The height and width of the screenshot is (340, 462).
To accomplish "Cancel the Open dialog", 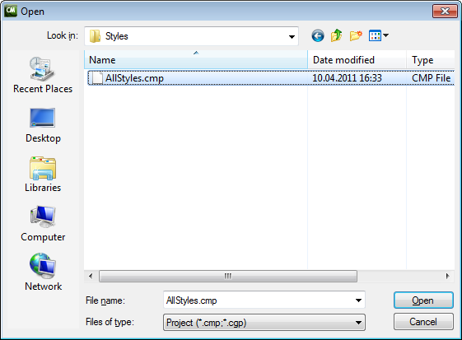I will pos(423,321).
